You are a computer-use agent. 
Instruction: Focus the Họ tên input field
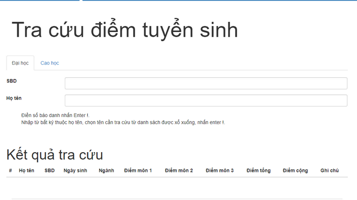tap(206, 100)
